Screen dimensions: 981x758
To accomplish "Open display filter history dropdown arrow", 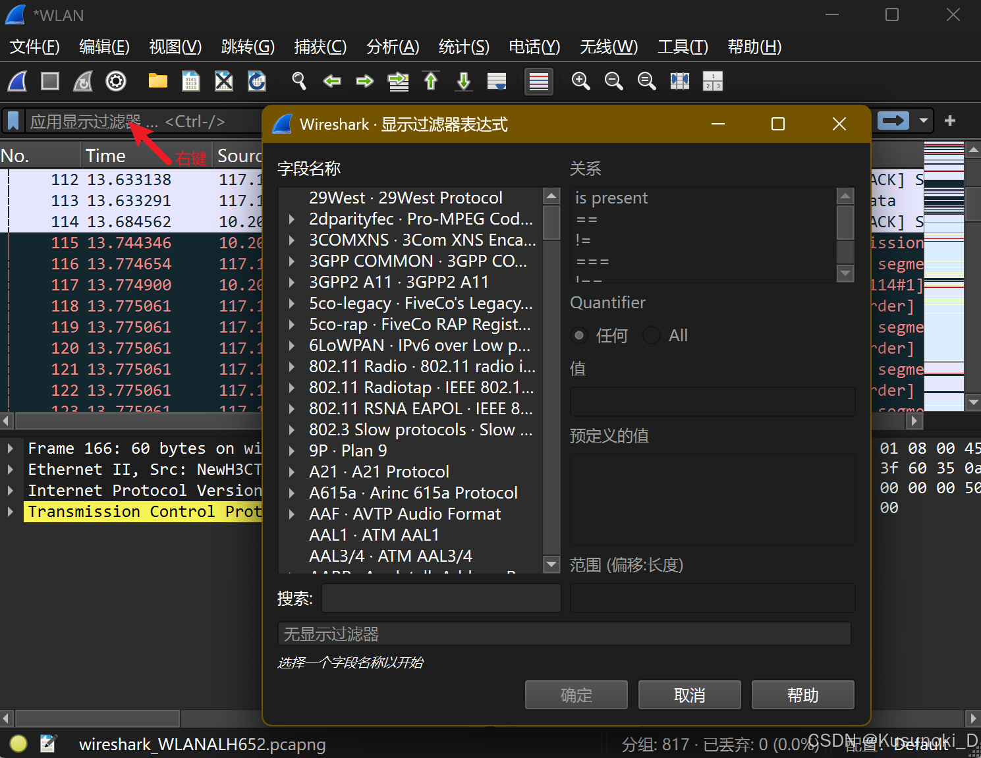I will tap(923, 121).
